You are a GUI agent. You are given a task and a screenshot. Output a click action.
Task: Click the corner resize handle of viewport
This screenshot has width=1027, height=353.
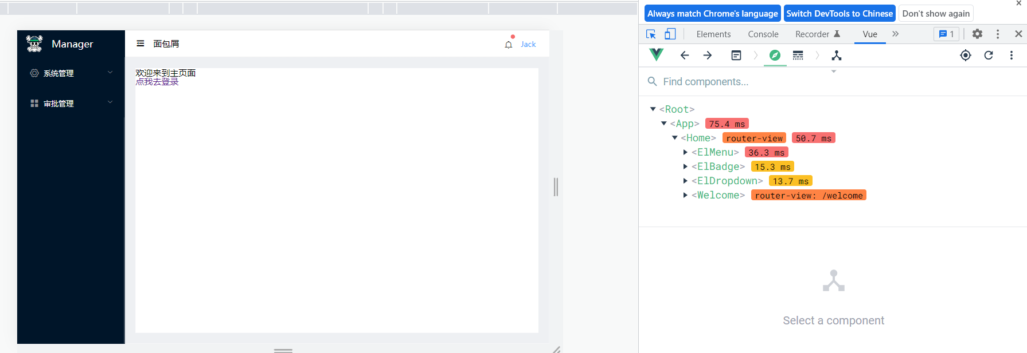(556, 349)
